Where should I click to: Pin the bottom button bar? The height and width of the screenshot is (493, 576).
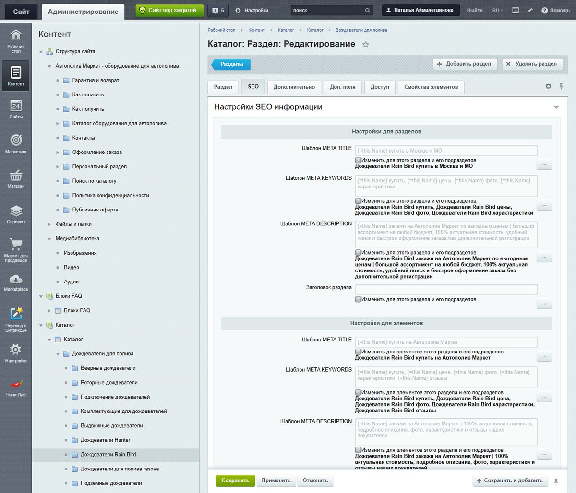click(556, 481)
